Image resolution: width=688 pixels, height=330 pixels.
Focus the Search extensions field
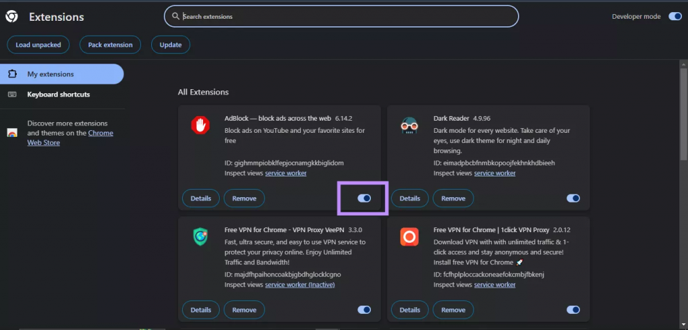(x=341, y=16)
